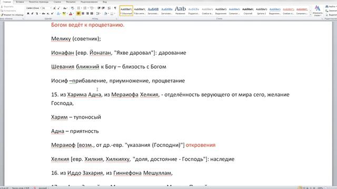337x189 pixels.
Task: Apply yellow text highlight color
Action: (x=64, y=14)
